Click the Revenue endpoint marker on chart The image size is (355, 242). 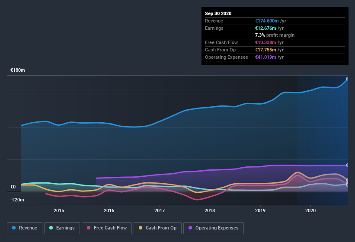(x=348, y=79)
